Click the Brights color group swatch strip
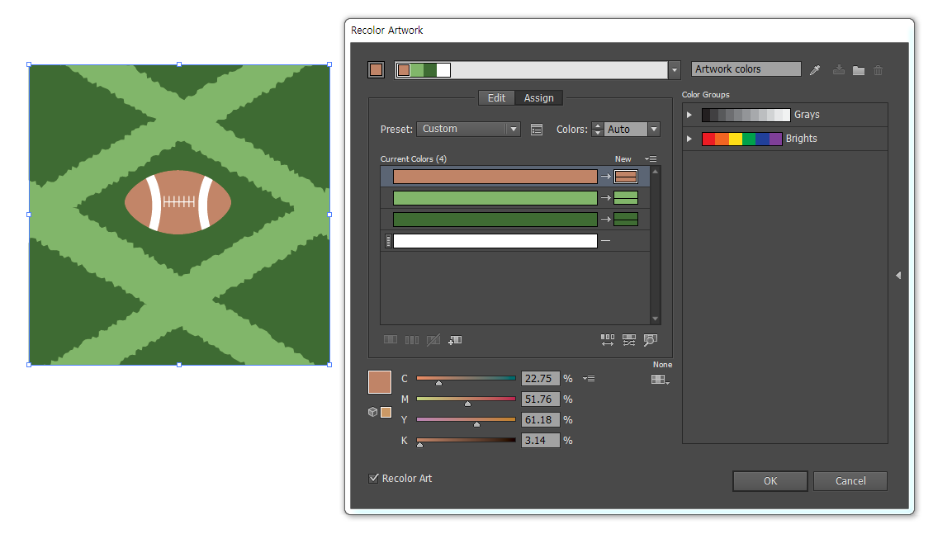This screenshot has height=534, width=933. 742,139
